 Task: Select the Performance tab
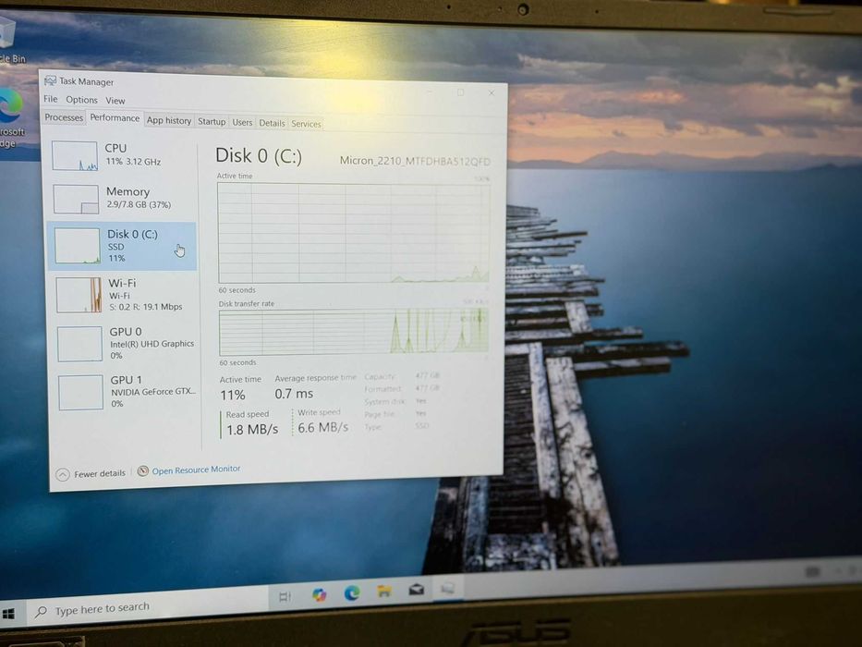pyautogui.click(x=115, y=117)
